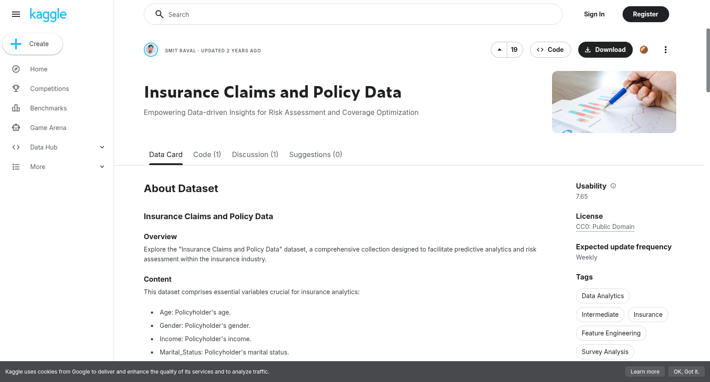Click the Kaggle logo
This screenshot has width=710, height=382.
click(x=48, y=15)
